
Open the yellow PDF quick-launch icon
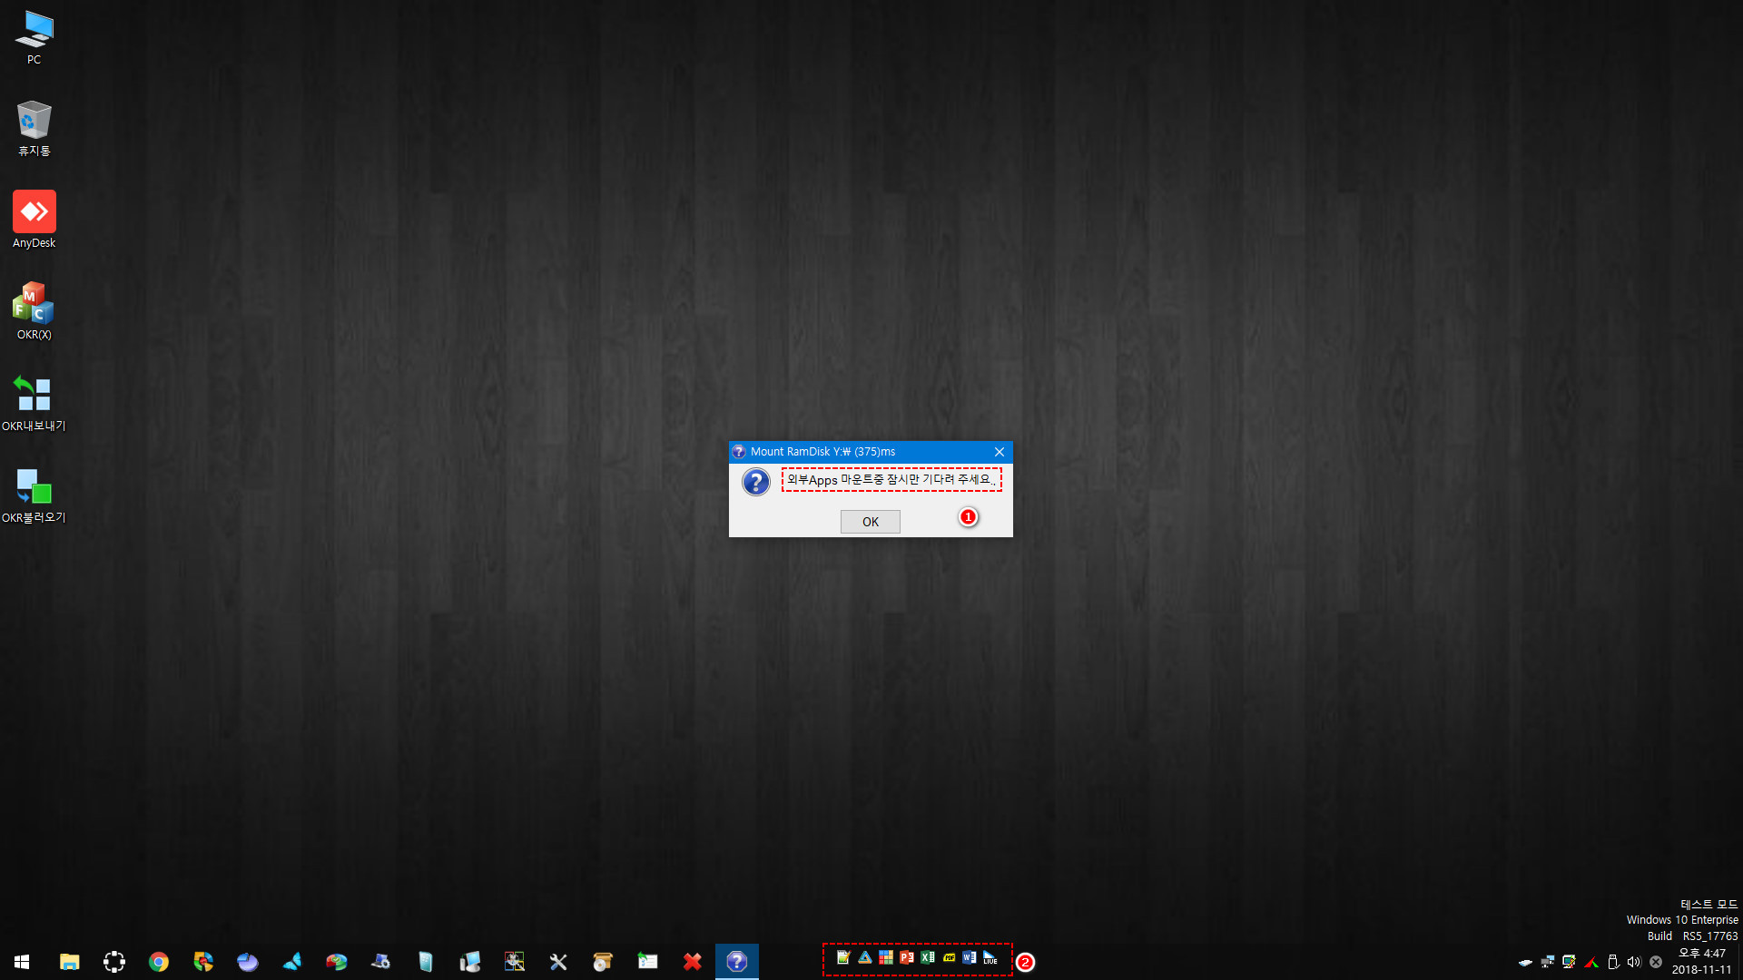click(x=949, y=957)
